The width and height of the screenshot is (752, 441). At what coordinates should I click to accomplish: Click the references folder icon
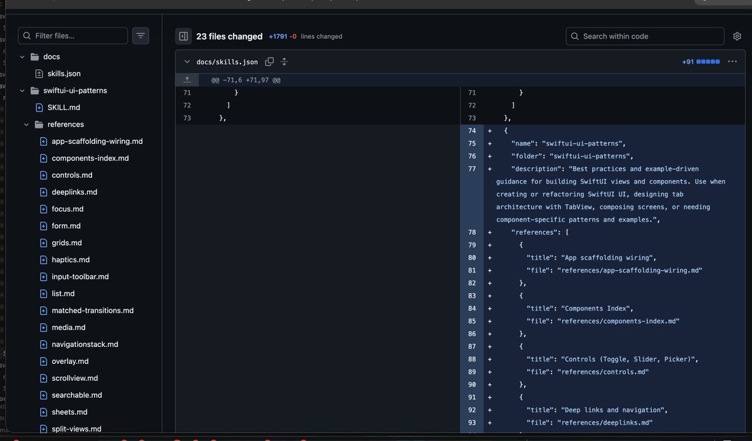pyautogui.click(x=39, y=124)
